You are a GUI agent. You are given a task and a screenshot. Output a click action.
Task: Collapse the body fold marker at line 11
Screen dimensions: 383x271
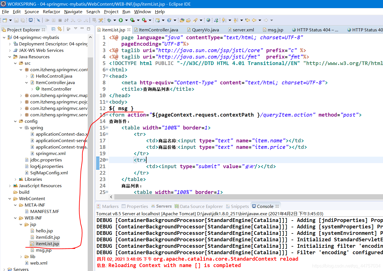click(107, 101)
